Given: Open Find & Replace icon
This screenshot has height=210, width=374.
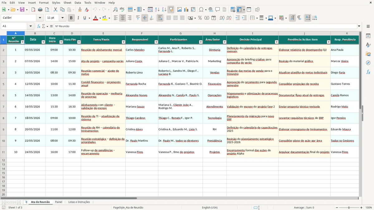Looking at the screenshot, I should [115, 10].
